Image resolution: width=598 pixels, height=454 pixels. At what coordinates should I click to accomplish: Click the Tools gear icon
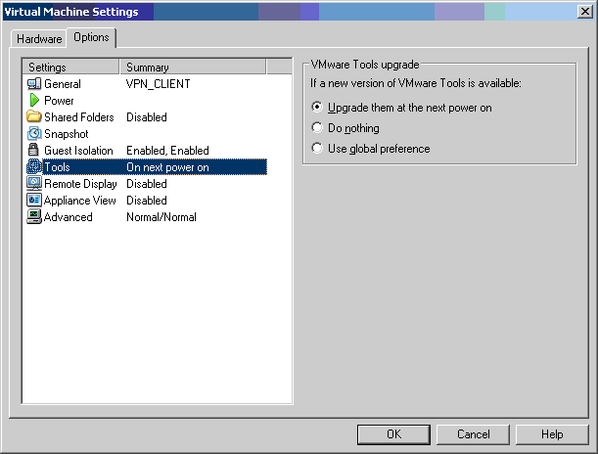pos(34,167)
